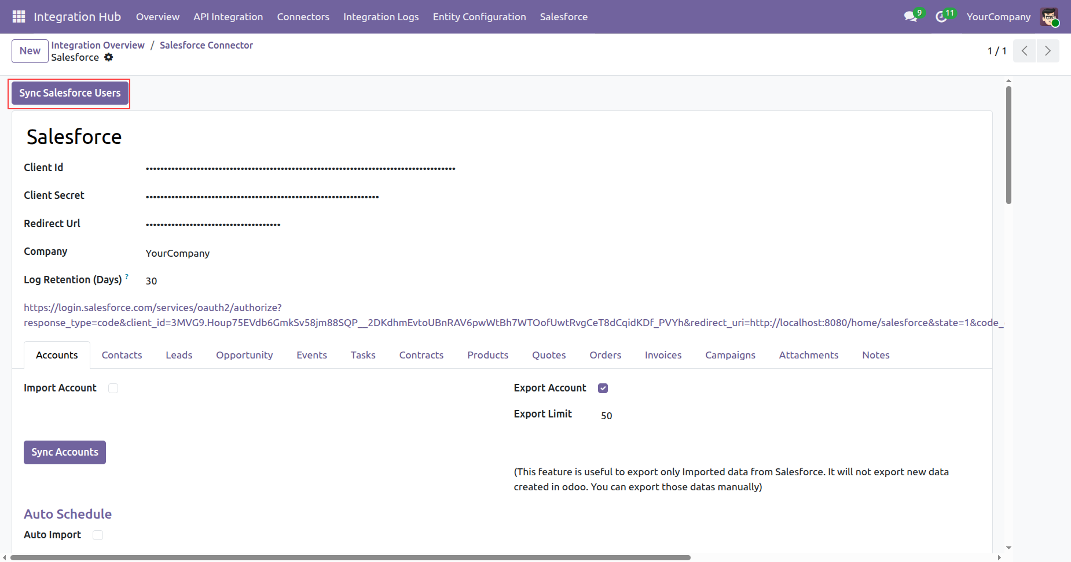Open the API Integration menu

[228, 17]
